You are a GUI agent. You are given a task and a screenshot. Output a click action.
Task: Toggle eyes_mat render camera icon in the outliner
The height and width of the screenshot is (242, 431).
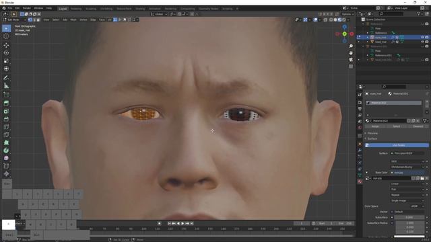tap(427, 37)
